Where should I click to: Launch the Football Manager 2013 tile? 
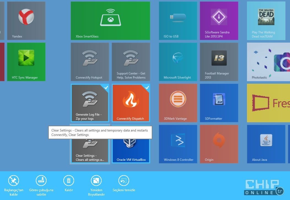(x=219, y=62)
